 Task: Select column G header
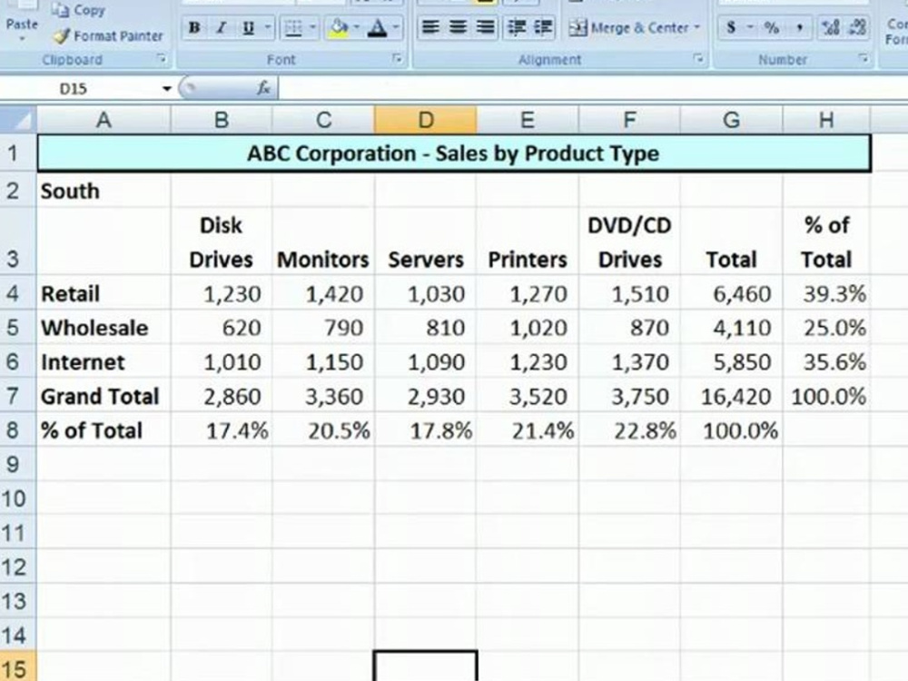point(731,120)
